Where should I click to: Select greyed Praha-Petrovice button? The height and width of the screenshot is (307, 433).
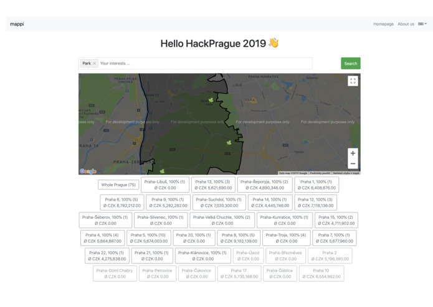(x=158, y=273)
